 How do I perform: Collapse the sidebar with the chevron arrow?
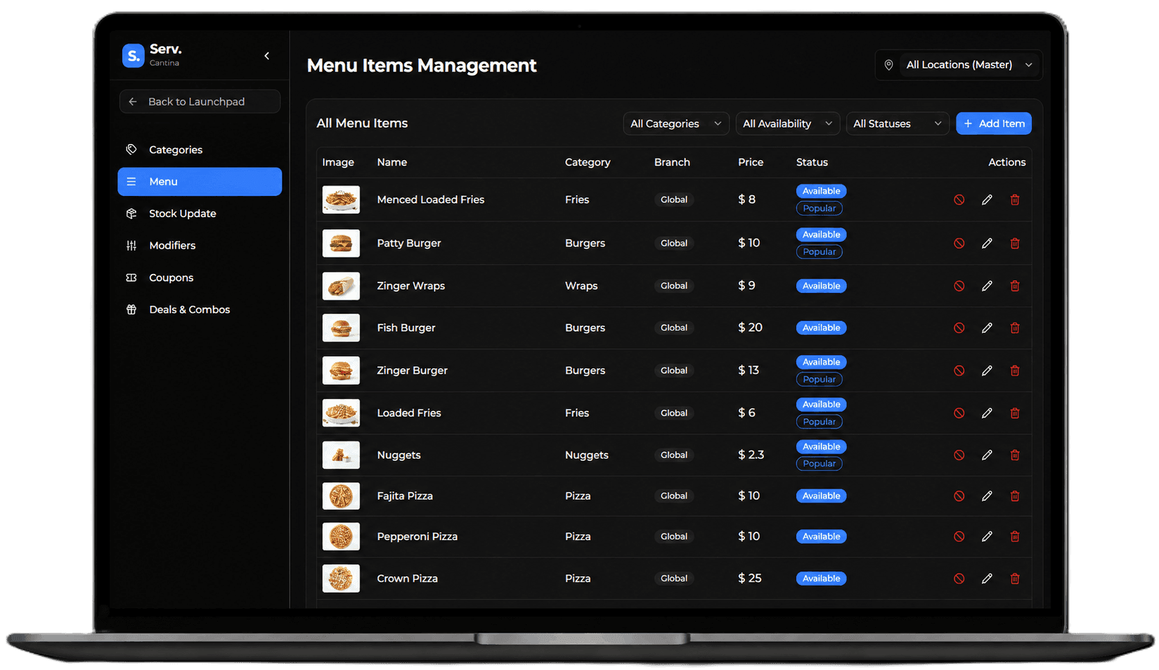click(x=267, y=55)
